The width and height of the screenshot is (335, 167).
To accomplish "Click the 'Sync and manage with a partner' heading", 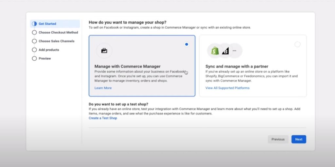I will coord(237,67).
